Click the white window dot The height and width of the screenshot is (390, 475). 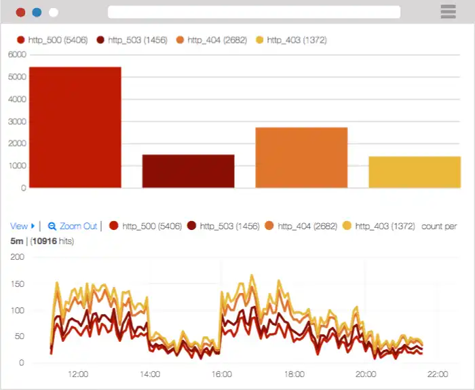point(54,12)
